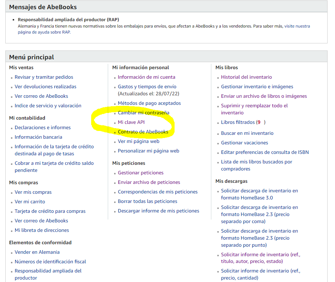The height and width of the screenshot is (282, 335).
Task: Click 'visite nuestra página de ayuda sobre RAP'
Action: [297, 26]
